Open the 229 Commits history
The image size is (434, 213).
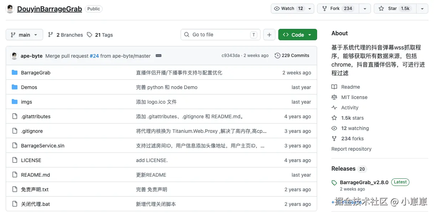pyautogui.click(x=292, y=56)
